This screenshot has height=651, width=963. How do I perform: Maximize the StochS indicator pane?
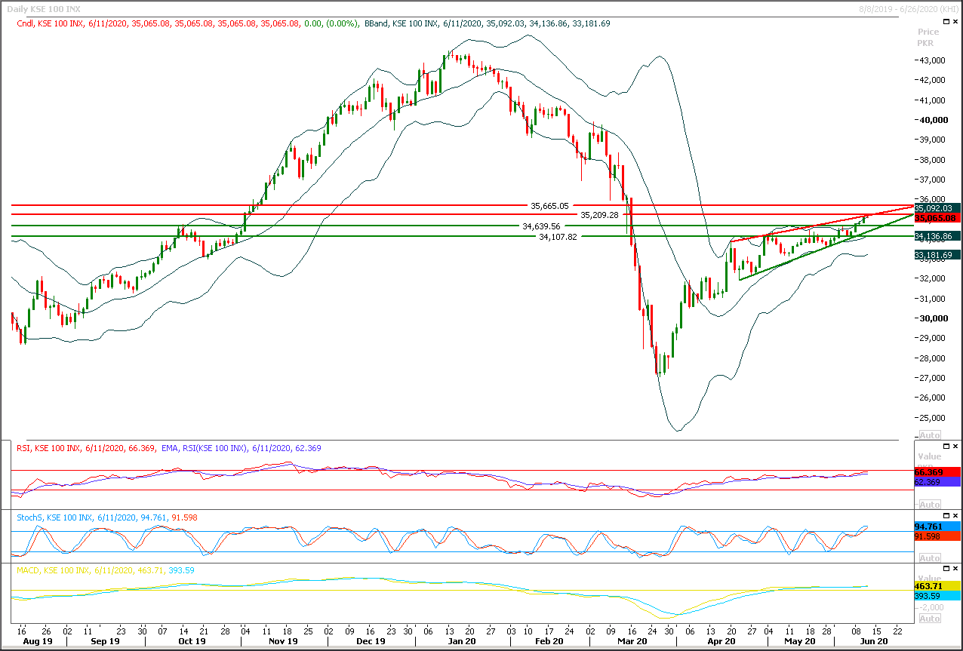(946, 517)
